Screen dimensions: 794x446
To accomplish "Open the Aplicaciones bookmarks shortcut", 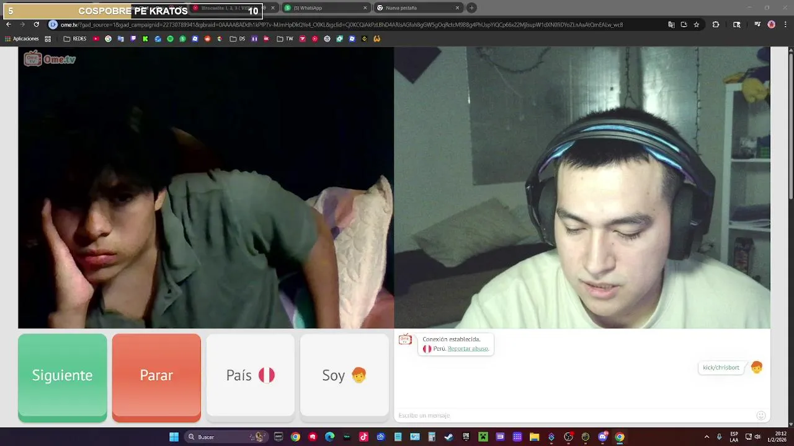I will [x=22, y=38].
